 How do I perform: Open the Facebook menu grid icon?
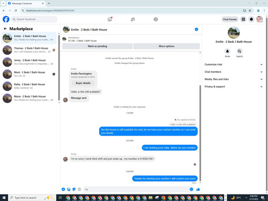coord(243,19)
